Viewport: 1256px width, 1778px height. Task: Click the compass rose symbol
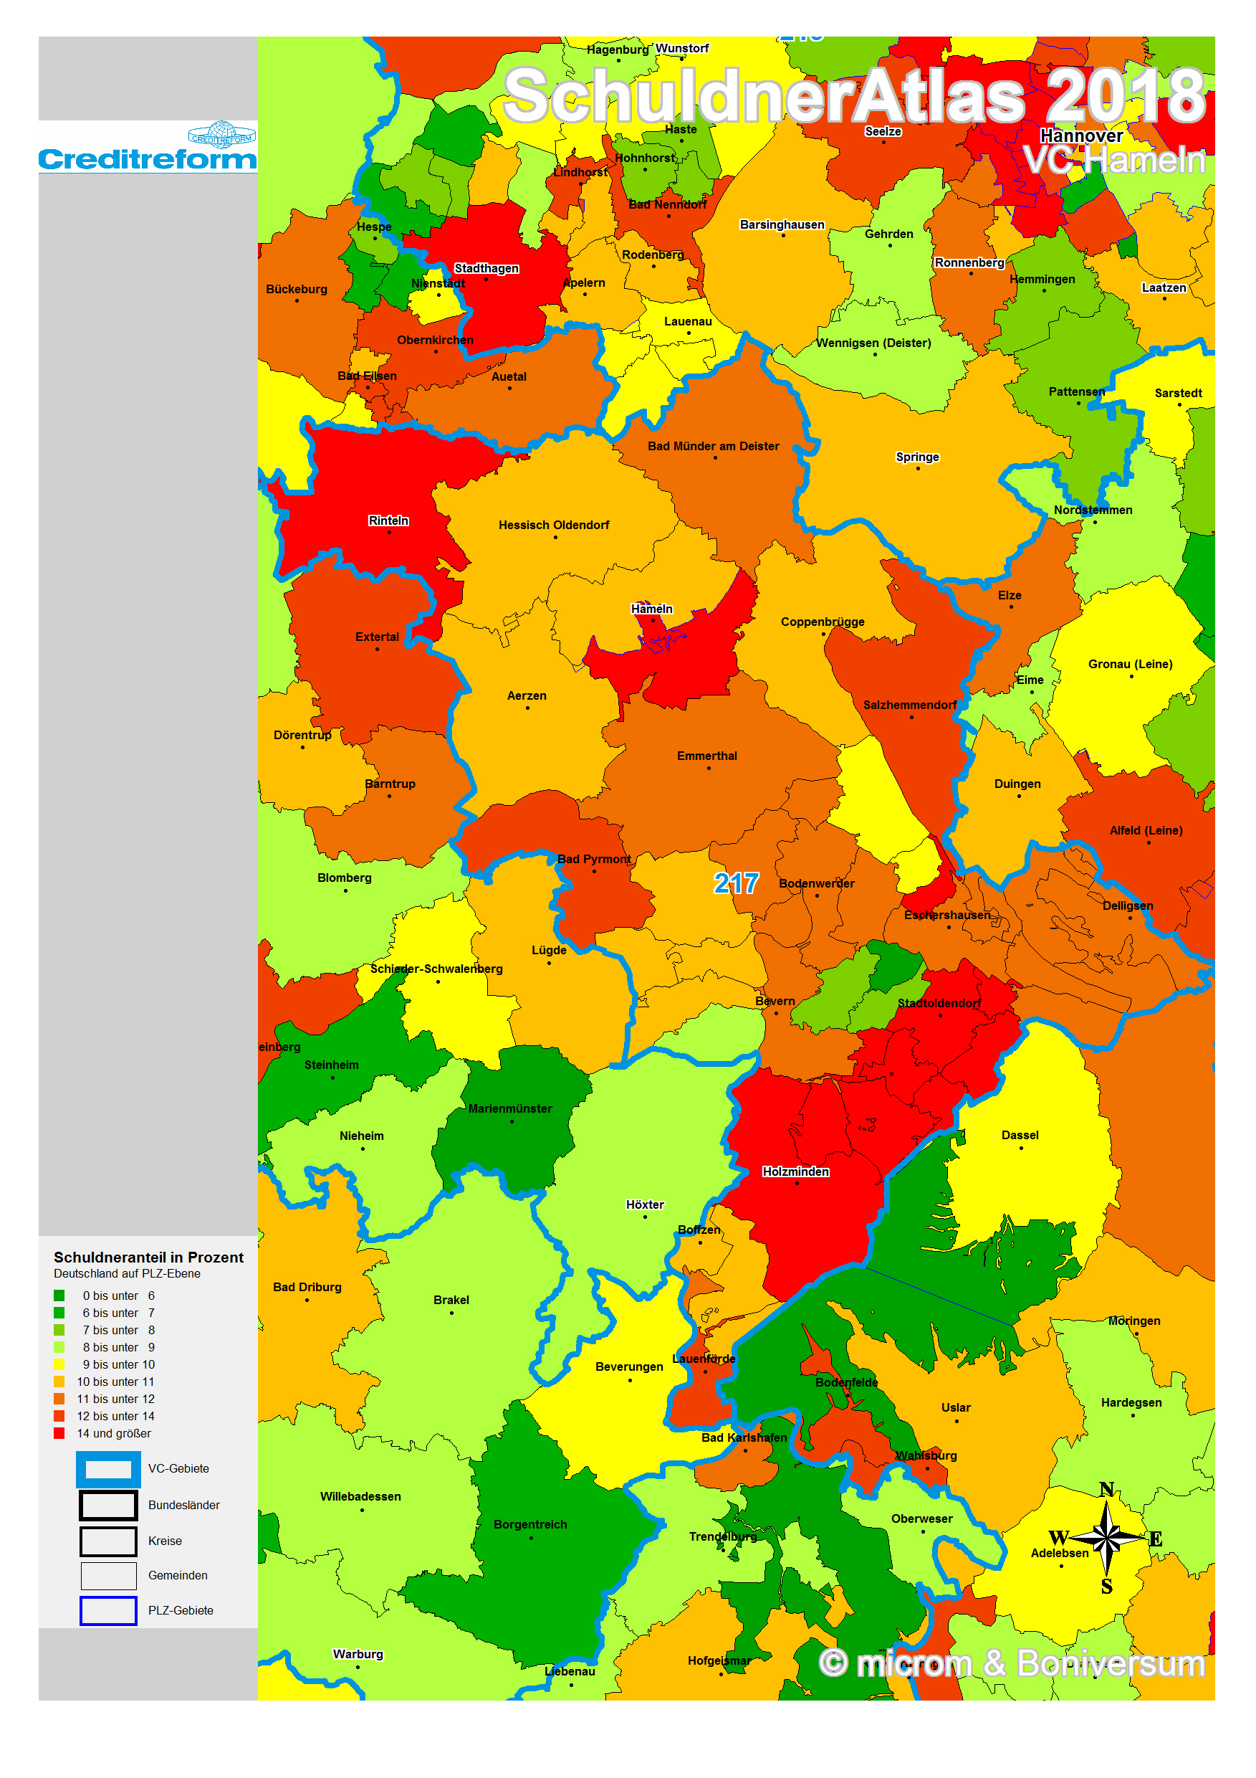(x=1107, y=1538)
